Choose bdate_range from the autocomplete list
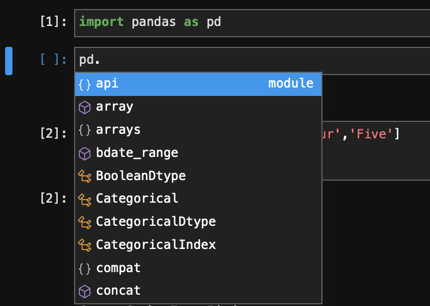430x306 pixels. 137,153
